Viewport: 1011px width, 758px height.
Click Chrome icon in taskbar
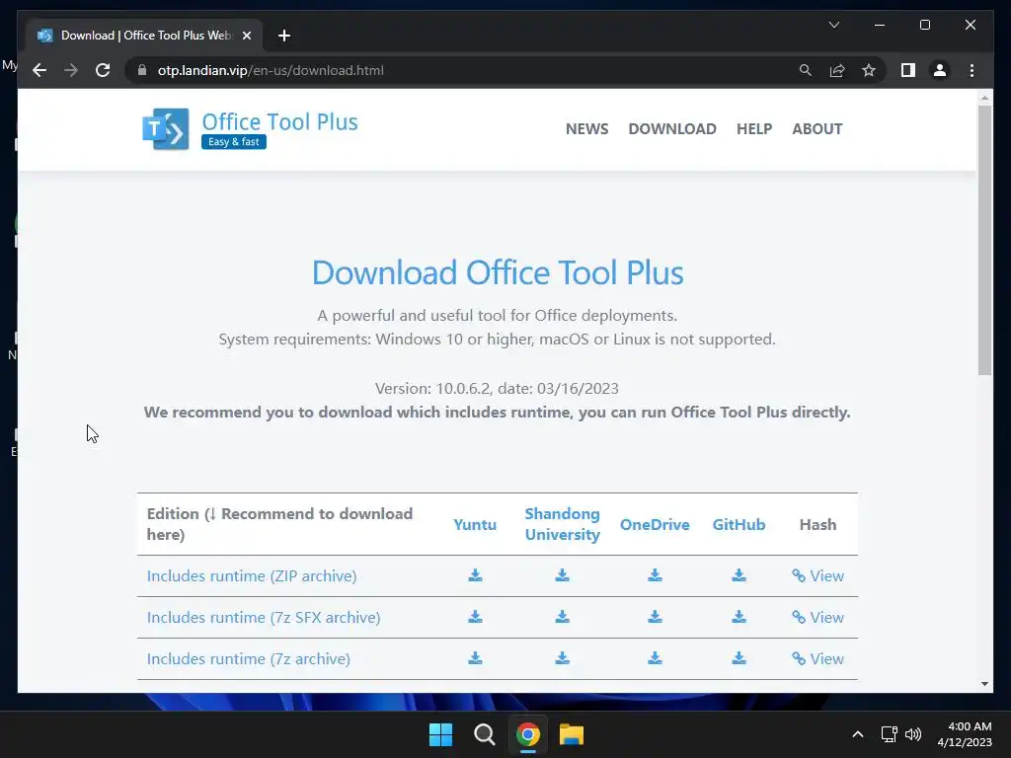527,734
